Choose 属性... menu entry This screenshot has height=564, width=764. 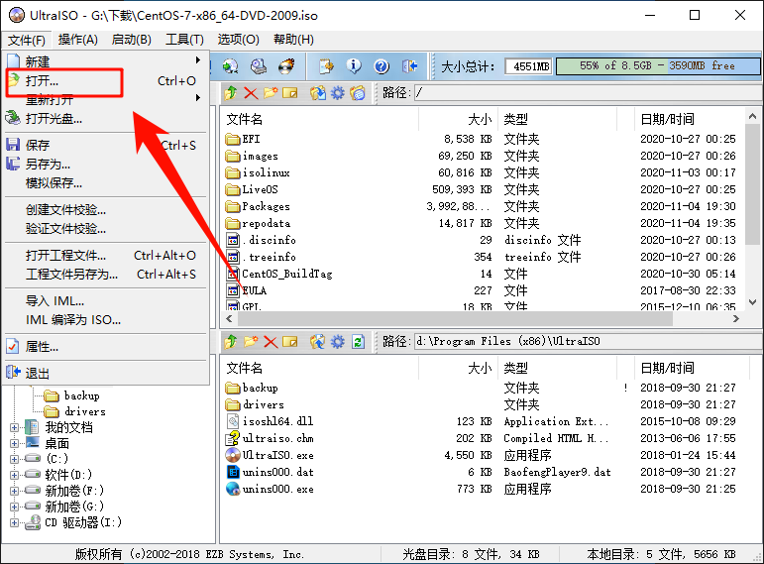point(105,347)
